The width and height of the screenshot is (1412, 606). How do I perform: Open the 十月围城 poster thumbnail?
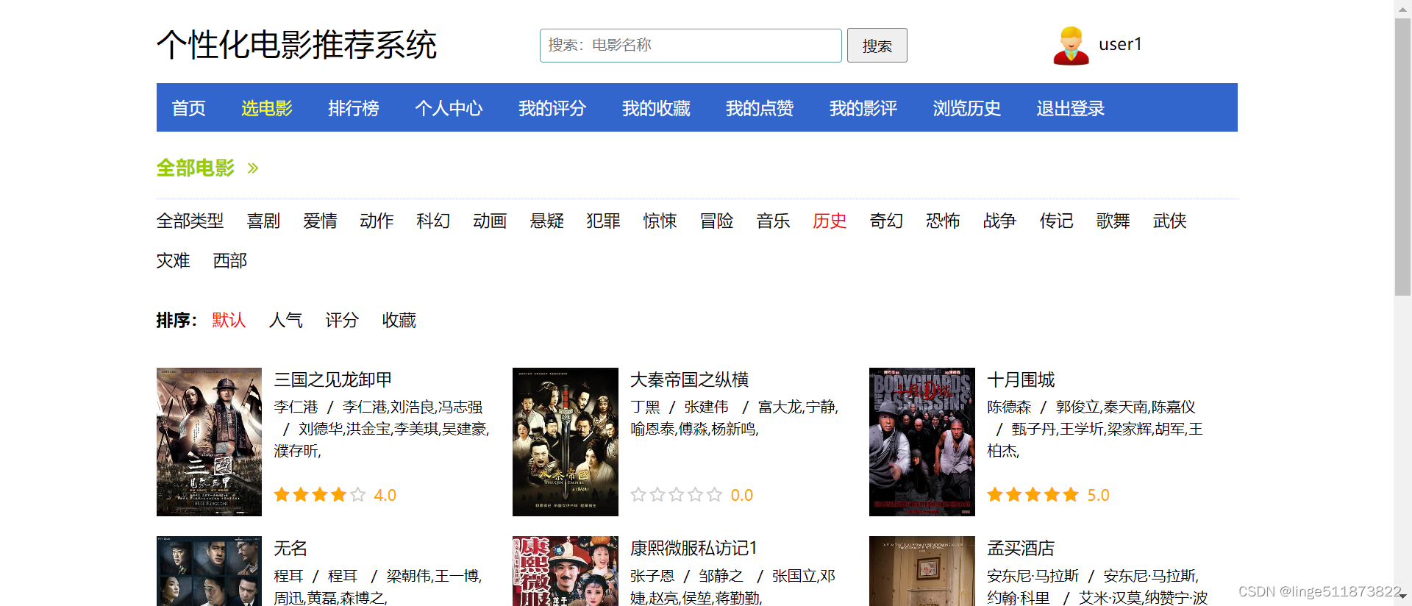(922, 442)
